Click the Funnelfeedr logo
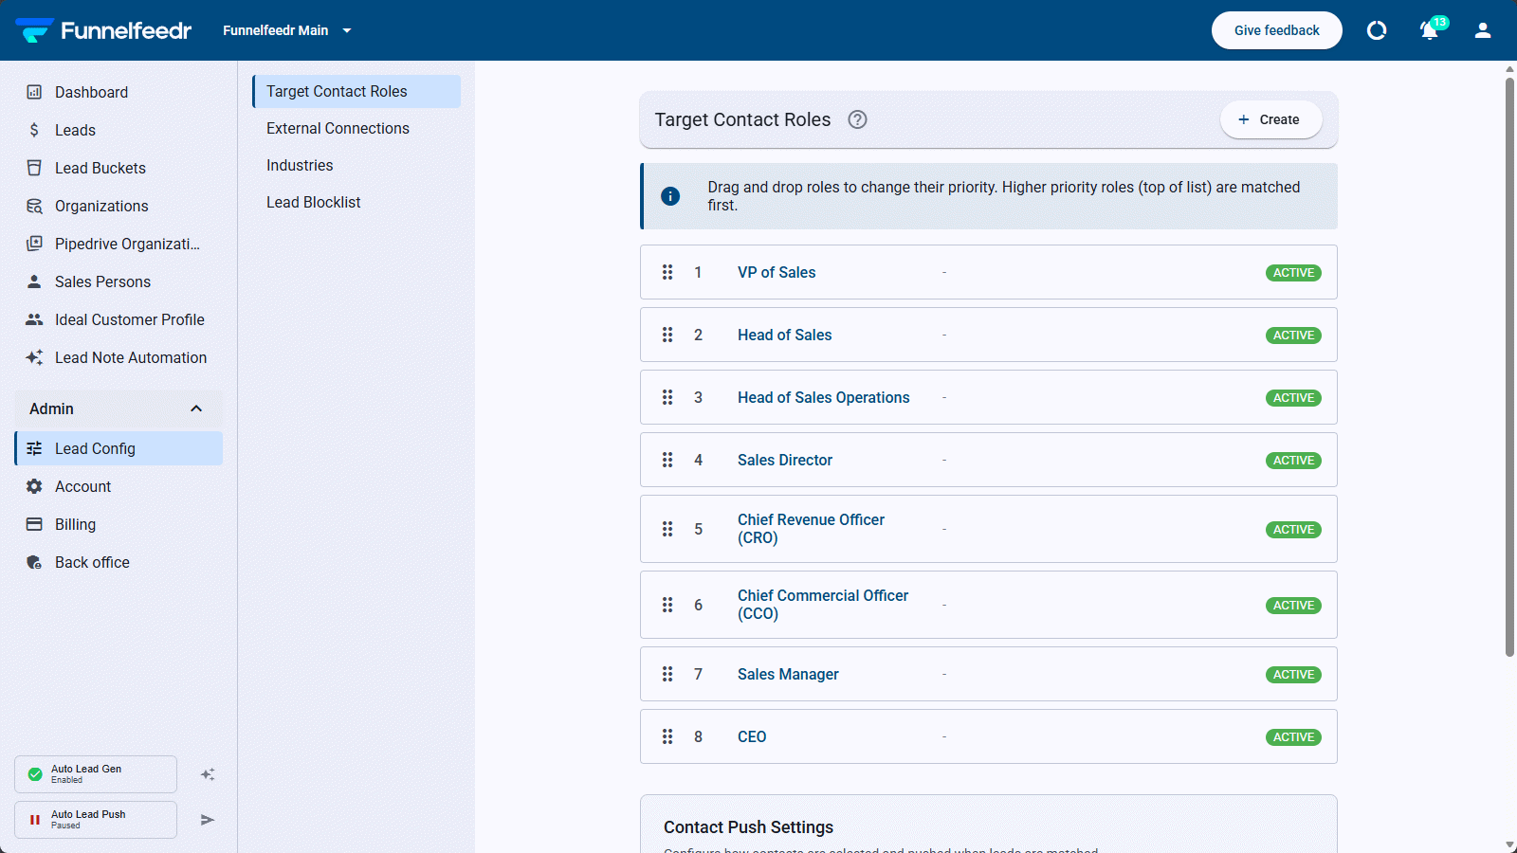 [103, 30]
